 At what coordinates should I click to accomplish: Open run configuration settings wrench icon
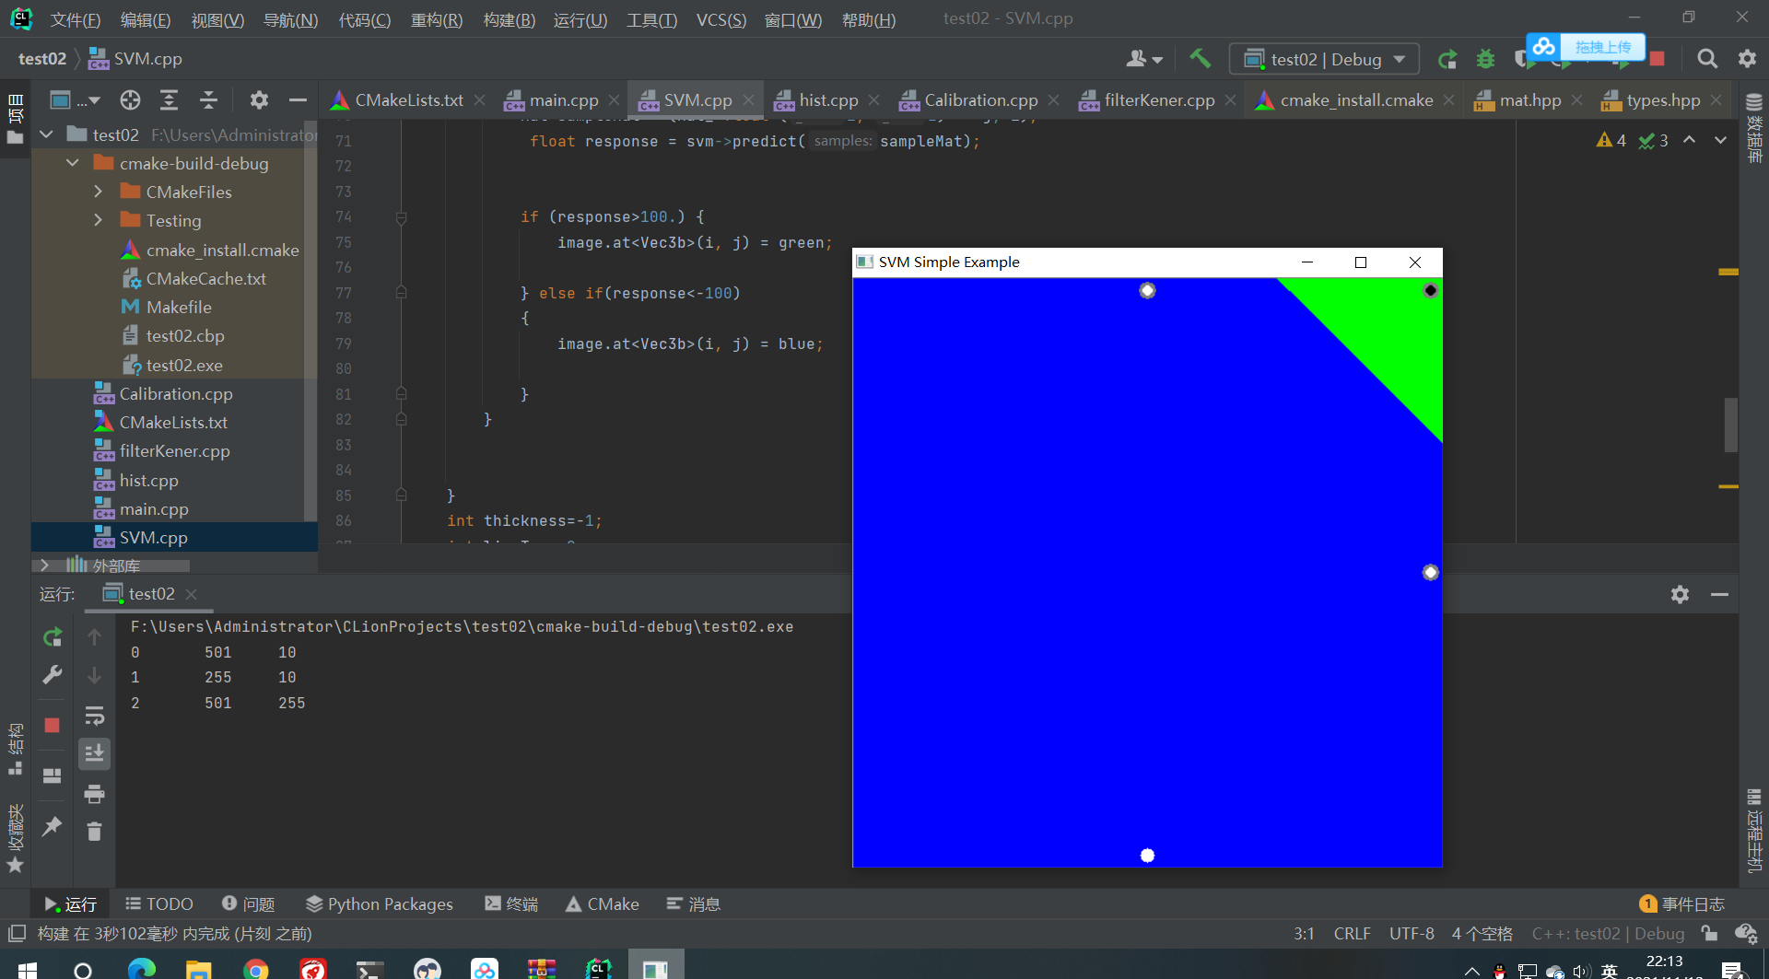(52, 675)
